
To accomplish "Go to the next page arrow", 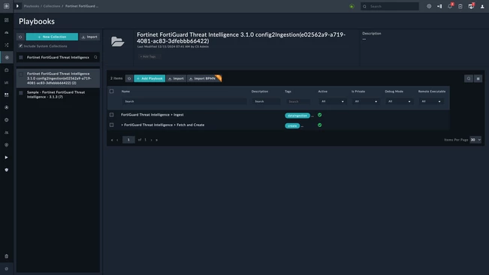I will (151, 140).
